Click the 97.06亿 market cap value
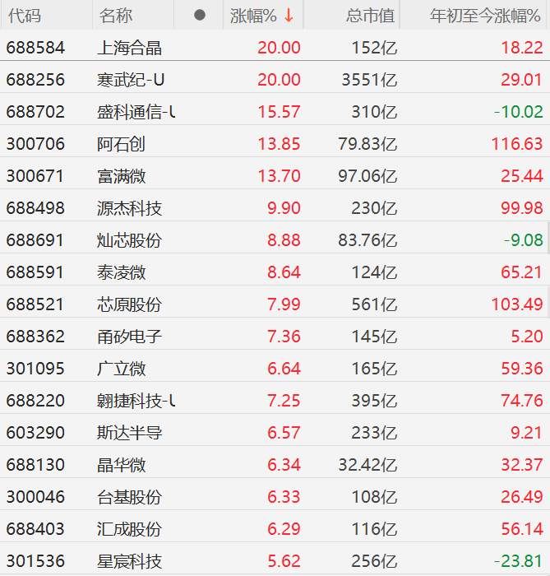The width and height of the screenshot is (550, 576). 367,176
